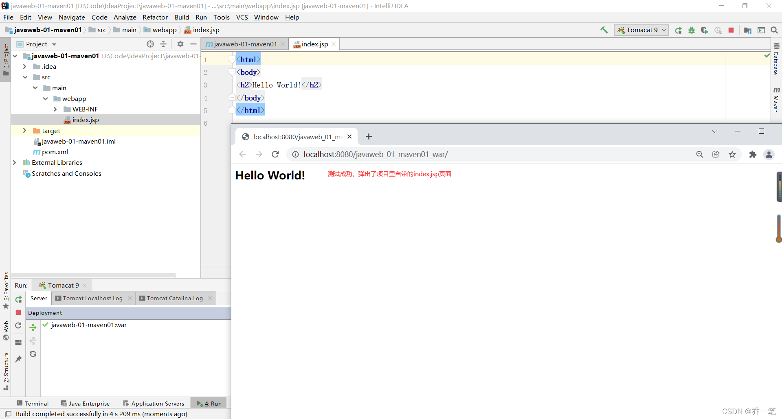
Task: Open the Application Servers tool window
Action: (154, 404)
